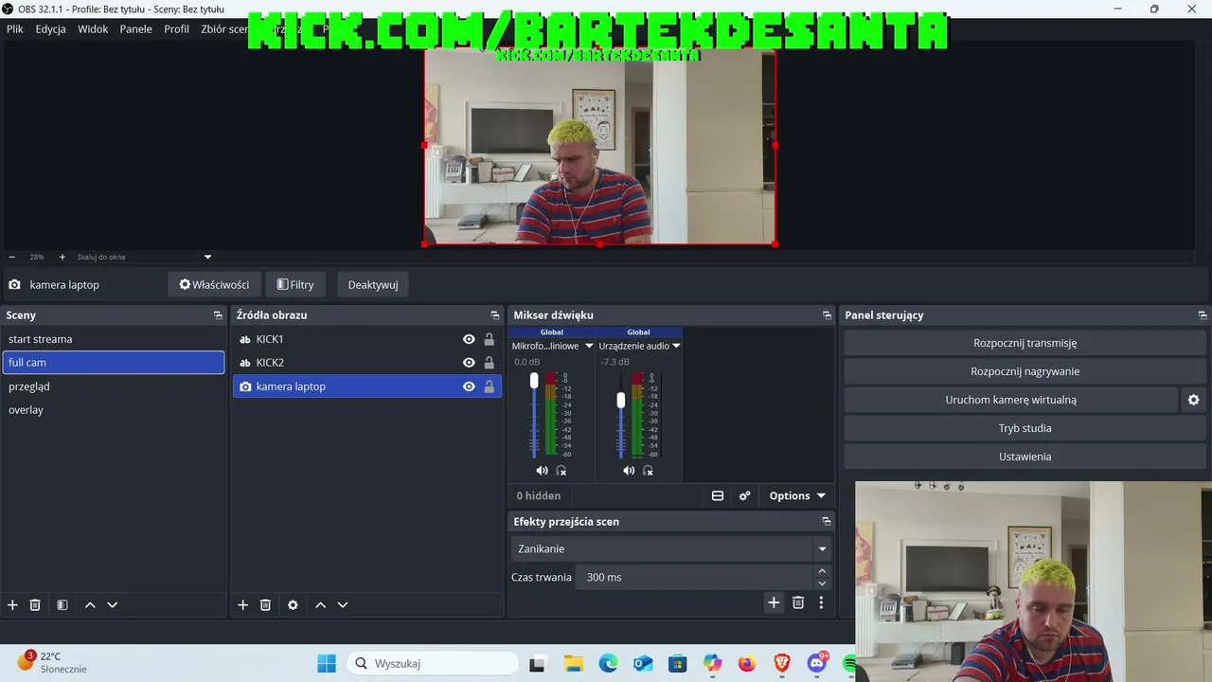Toggle monitoring headphones for Urządzenie audio
This screenshot has height=682, width=1212.
tap(649, 470)
